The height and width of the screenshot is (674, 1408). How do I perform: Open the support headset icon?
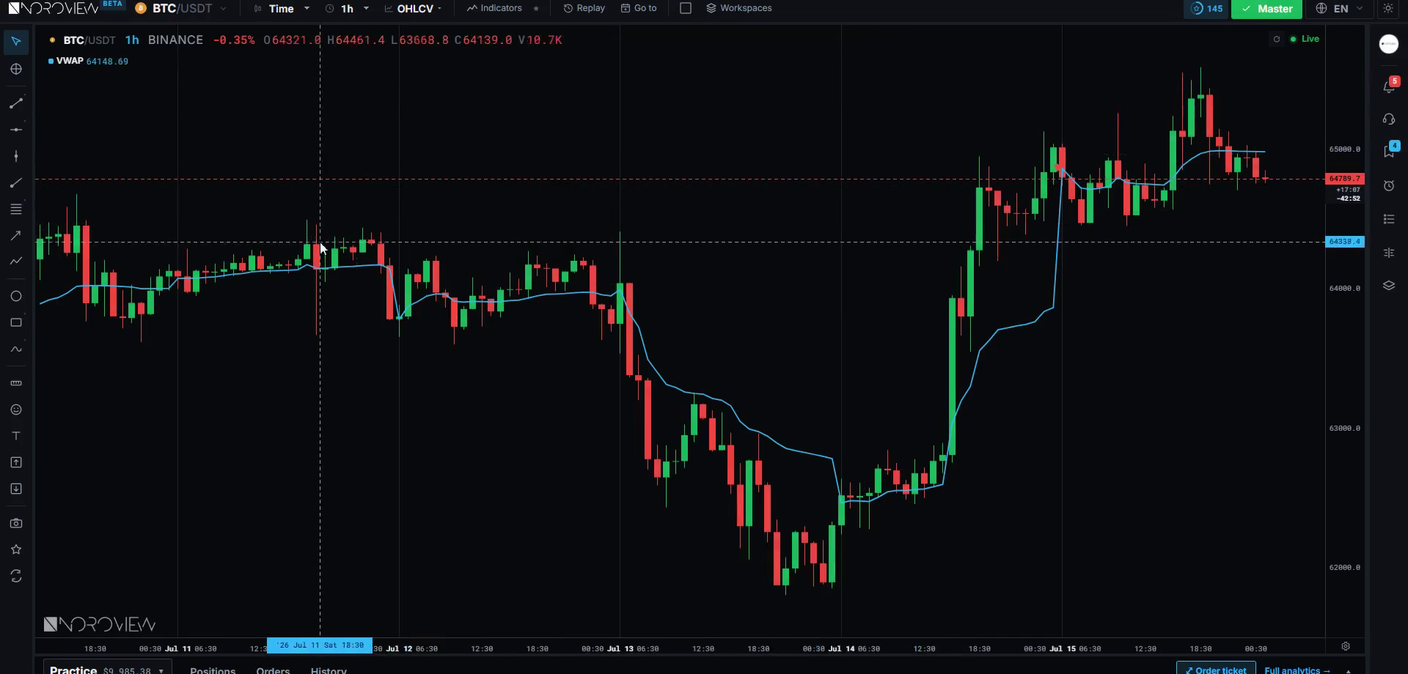point(1389,119)
